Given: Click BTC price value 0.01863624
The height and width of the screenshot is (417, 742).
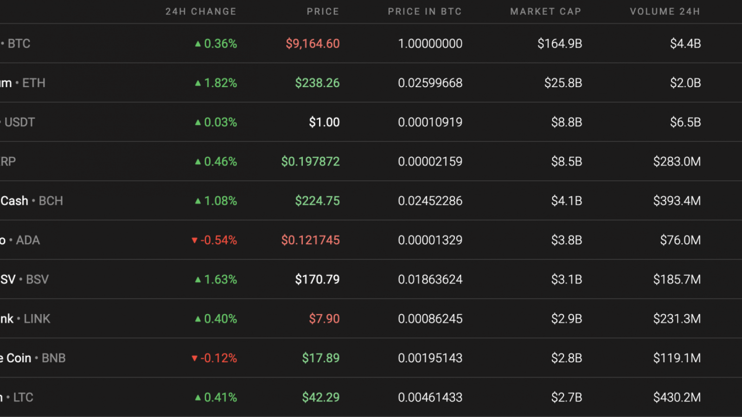Looking at the screenshot, I should (x=430, y=279).
